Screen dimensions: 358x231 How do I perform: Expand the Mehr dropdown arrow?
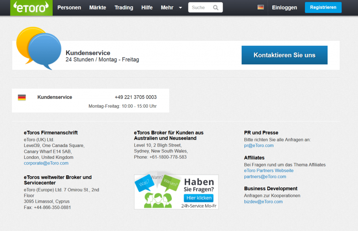(180, 8)
